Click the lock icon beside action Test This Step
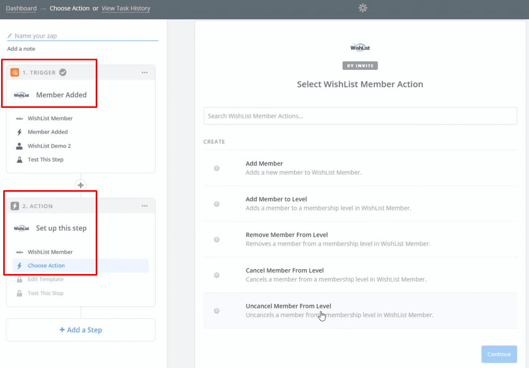This screenshot has height=368, width=529. [x=20, y=294]
